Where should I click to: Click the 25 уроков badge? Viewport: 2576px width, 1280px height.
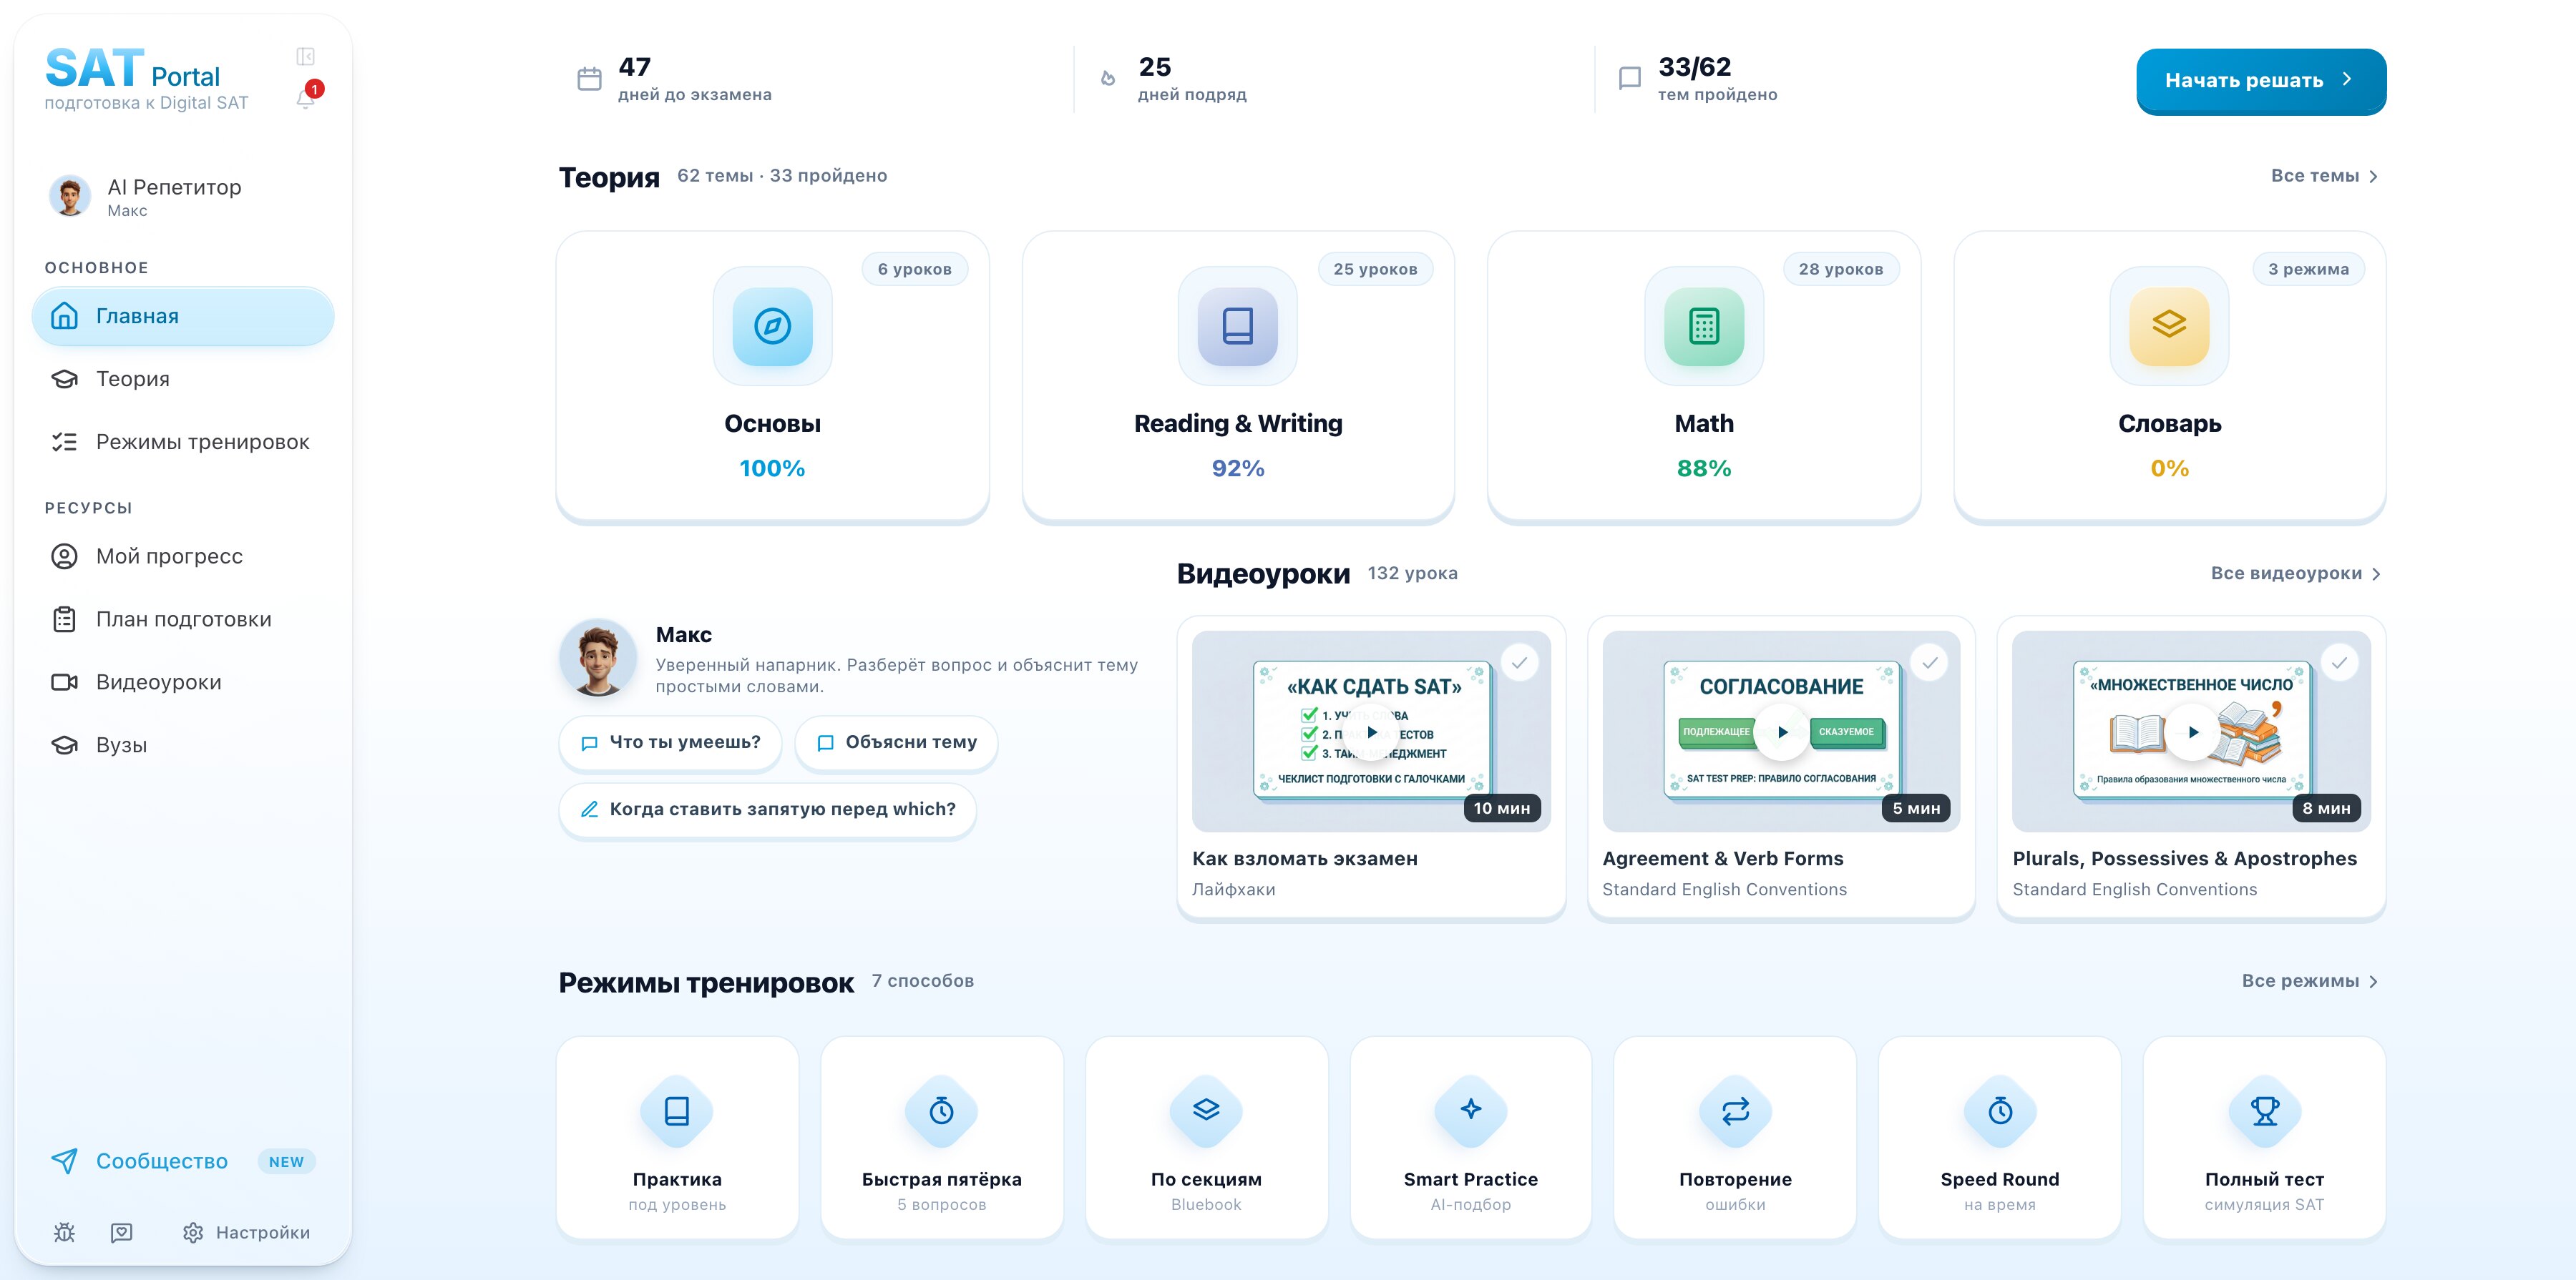[1375, 269]
